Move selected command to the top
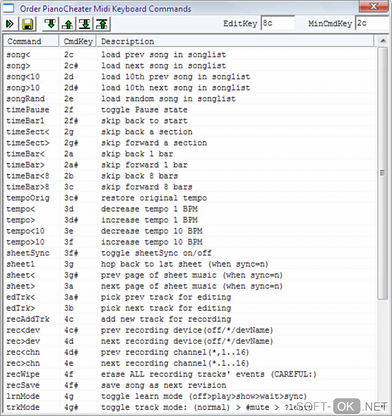Image resolution: width=392 pixels, height=416 pixels. pyautogui.click(x=102, y=24)
